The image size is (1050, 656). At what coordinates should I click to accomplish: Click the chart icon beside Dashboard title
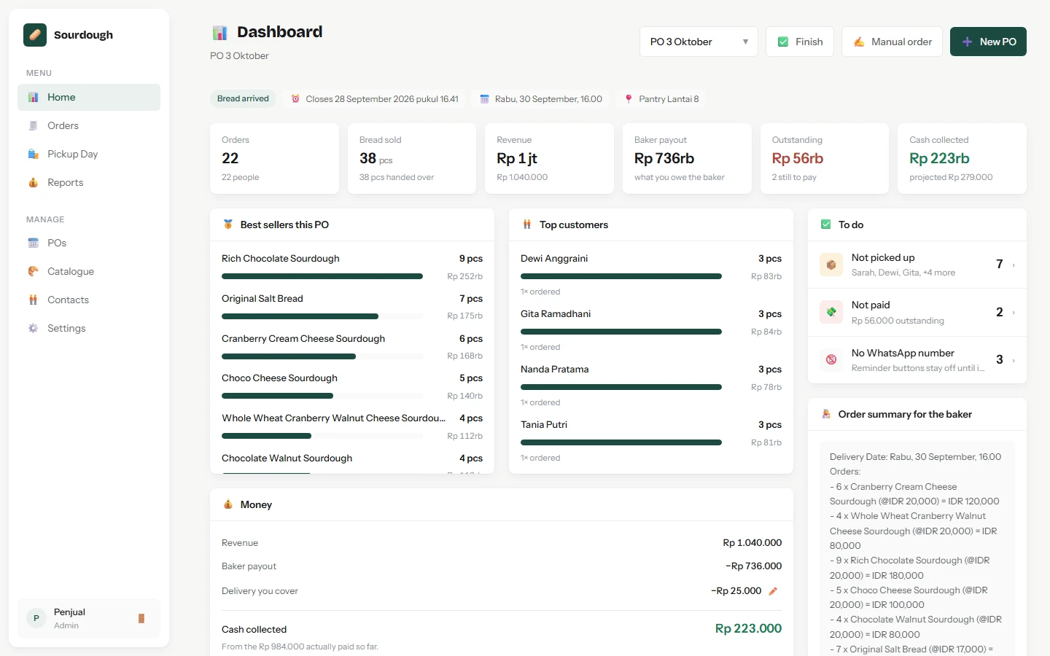click(219, 33)
